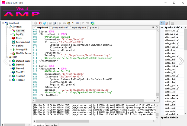Collapse the Apache Module property group

click(x=162, y=28)
